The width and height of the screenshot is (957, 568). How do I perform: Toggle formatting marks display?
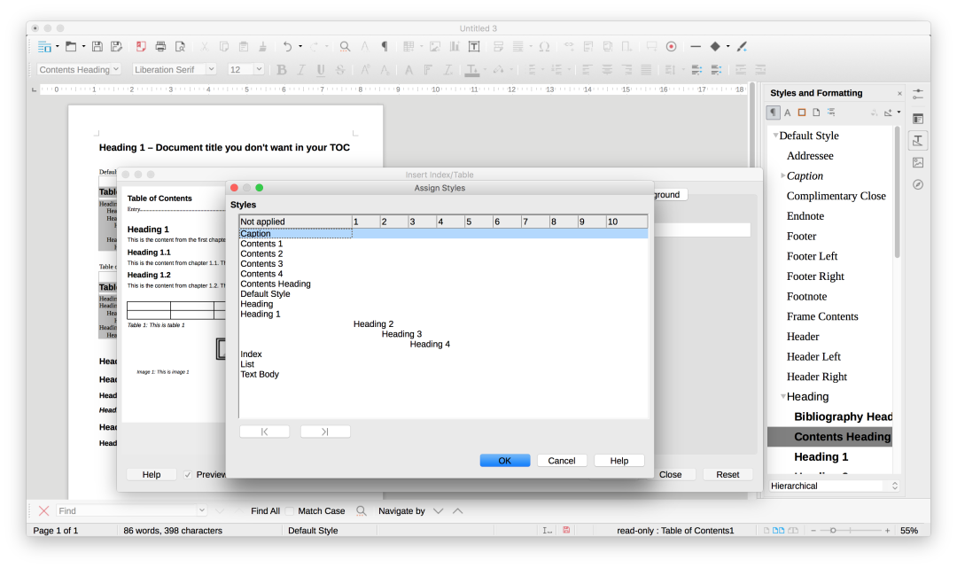(384, 45)
